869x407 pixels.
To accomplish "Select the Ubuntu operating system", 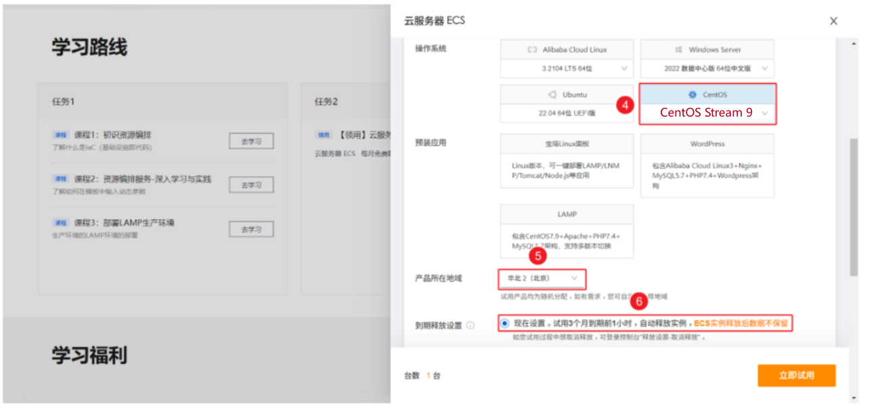I will [567, 94].
